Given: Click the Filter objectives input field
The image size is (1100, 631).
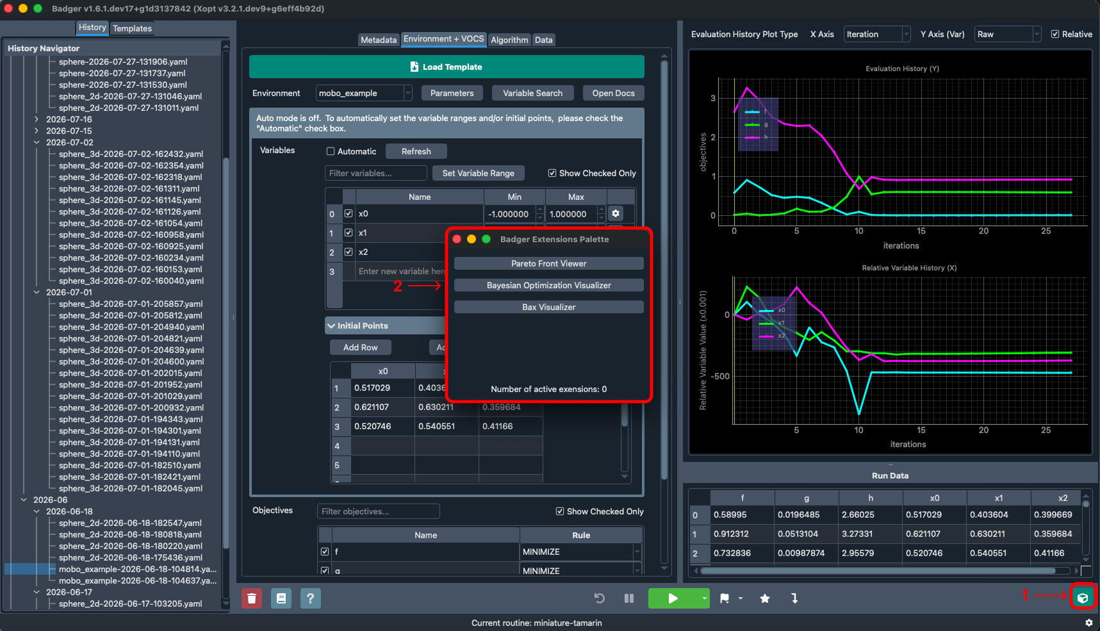Looking at the screenshot, I should pyautogui.click(x=379, y=511).
